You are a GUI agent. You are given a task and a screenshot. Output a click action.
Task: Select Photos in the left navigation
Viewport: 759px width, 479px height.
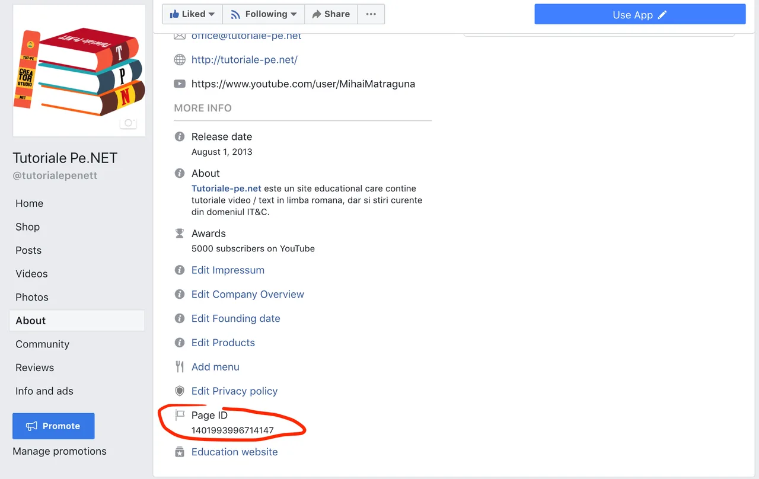tap(32, 298)
